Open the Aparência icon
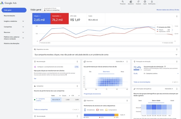 131,2
